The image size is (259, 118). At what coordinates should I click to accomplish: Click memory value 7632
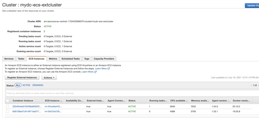(193, 106)
